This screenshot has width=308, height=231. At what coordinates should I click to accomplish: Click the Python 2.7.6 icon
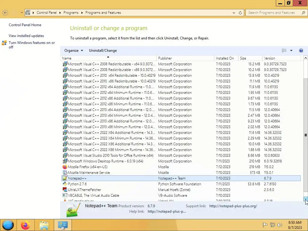pyautogui.click(x=65, y=184)
